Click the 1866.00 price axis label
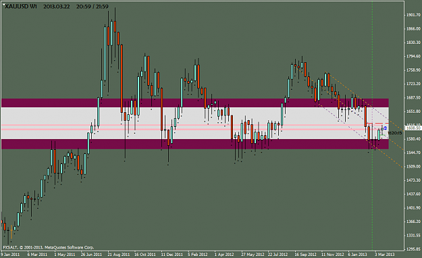 click(413, 28)
